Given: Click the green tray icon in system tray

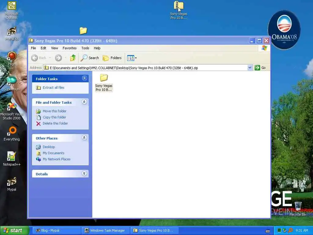Looking at the screenshot, I should 279,230.
